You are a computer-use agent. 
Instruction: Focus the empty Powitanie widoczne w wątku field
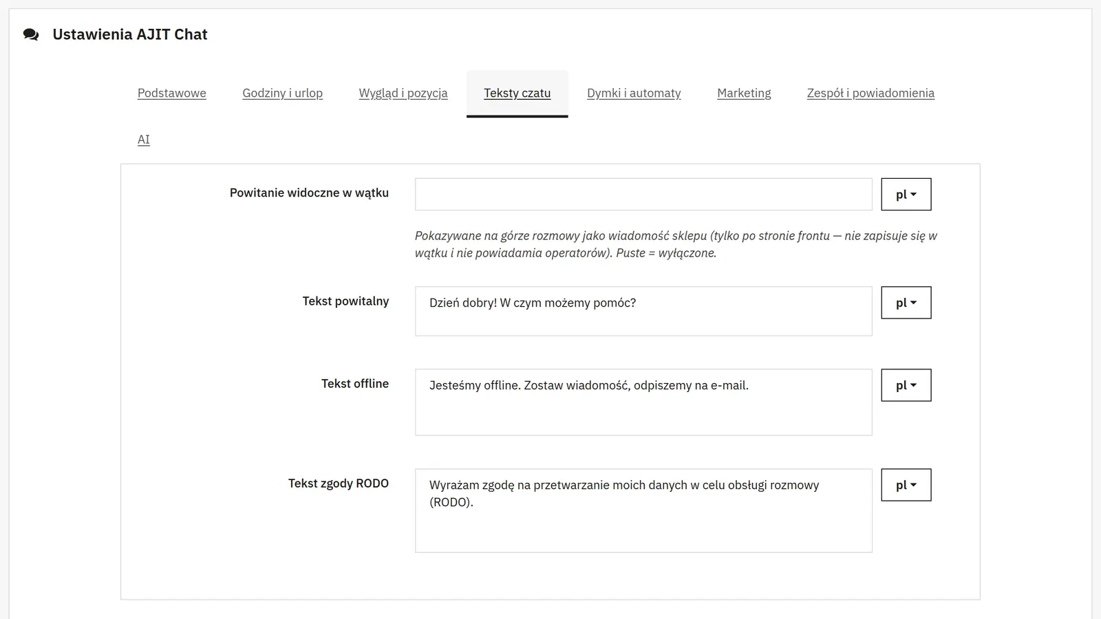tap(643, 194)
